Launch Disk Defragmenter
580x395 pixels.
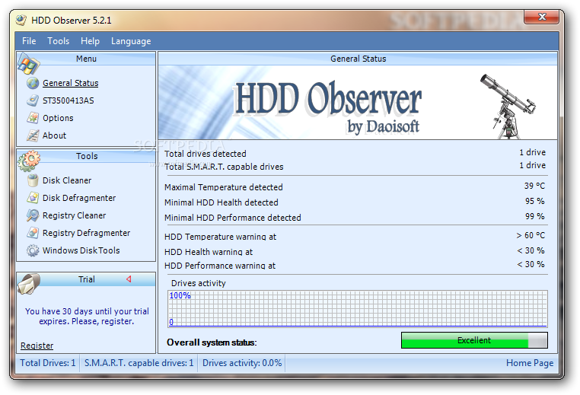click(79, 198)
